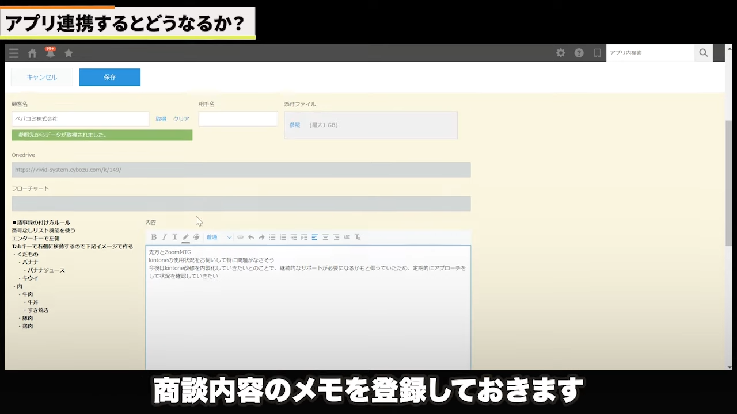The image size is (737, 414).
Task: Open the favorites star
Action: pyautogui.click(x=69, y=53)
